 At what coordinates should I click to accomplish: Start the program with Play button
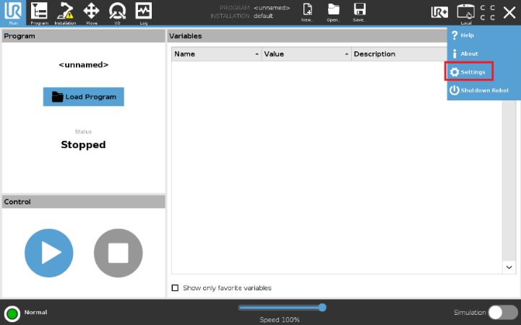[x=49, y=253]
